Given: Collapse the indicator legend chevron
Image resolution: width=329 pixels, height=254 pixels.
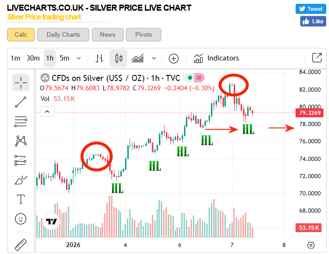Looking at the screenshot, I should click(x=48, y=111).
